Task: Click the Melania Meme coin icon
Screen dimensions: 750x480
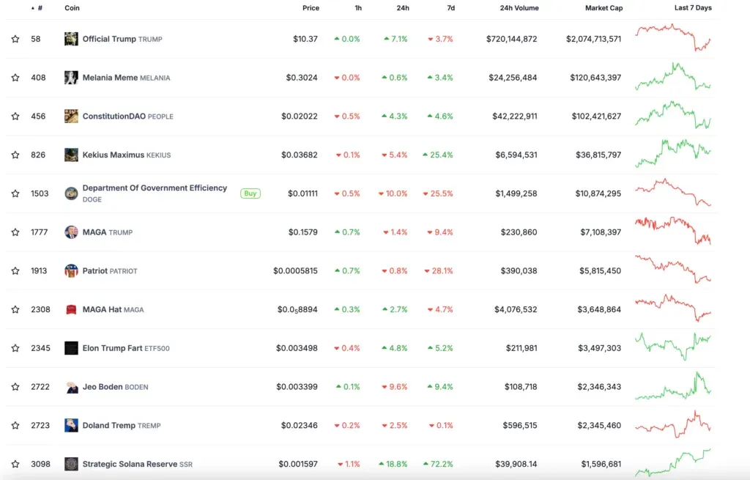Action: [71, 78]
